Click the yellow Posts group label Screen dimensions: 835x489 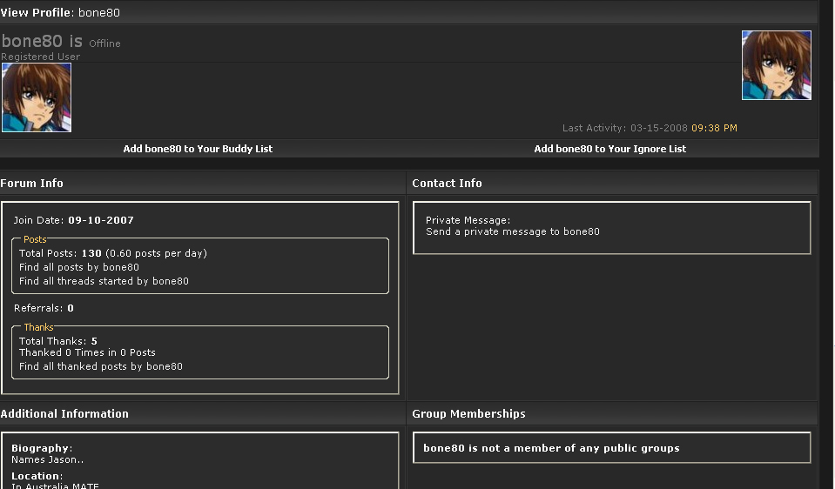[35, 239]
